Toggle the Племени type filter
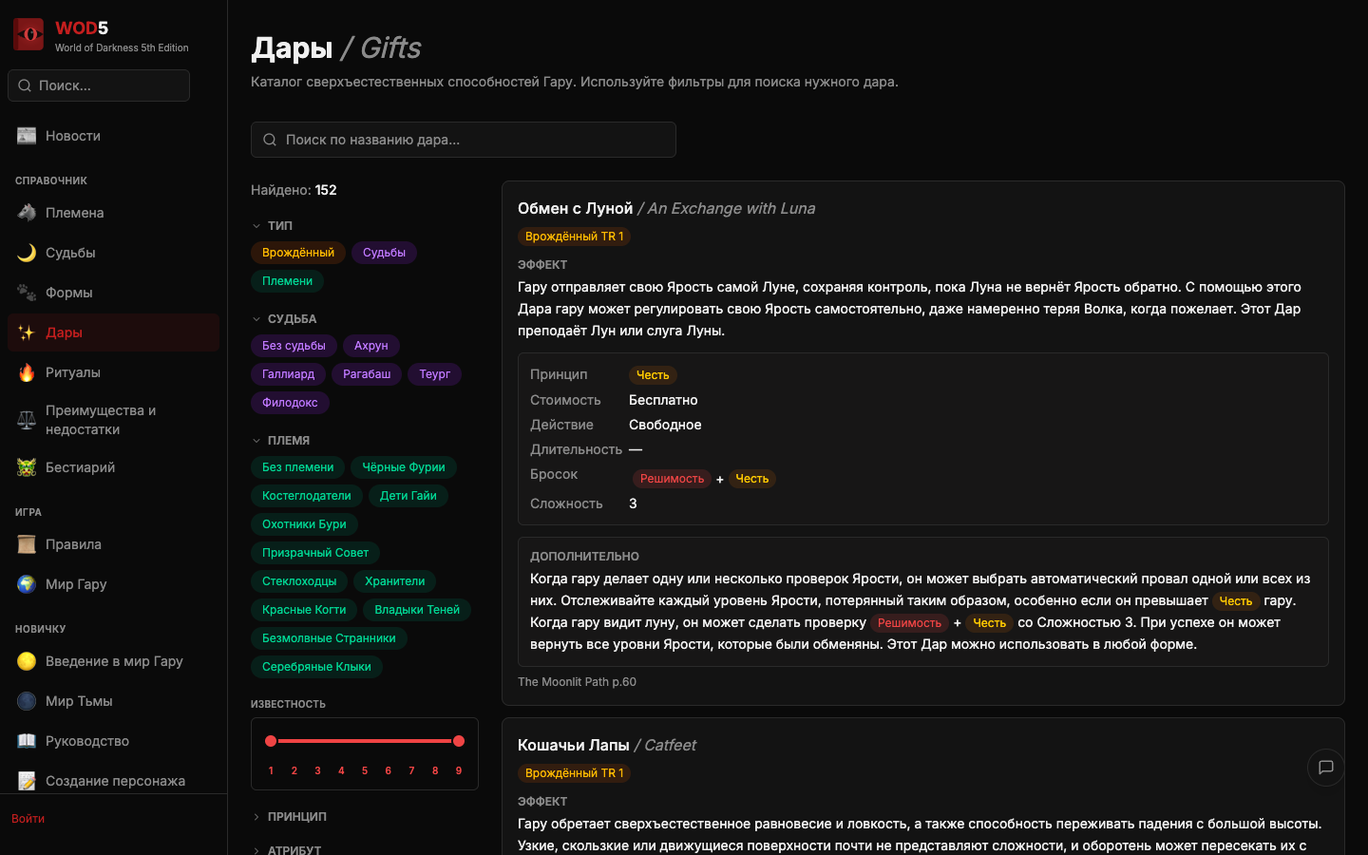Screen dimensions: 1368x855 pos(287,281)
